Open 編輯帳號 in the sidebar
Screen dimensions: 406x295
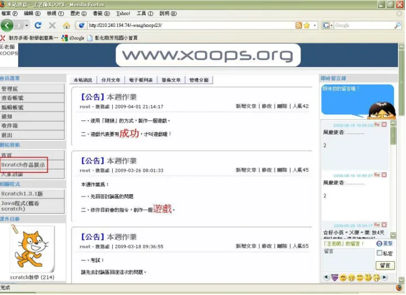(32, 107)
